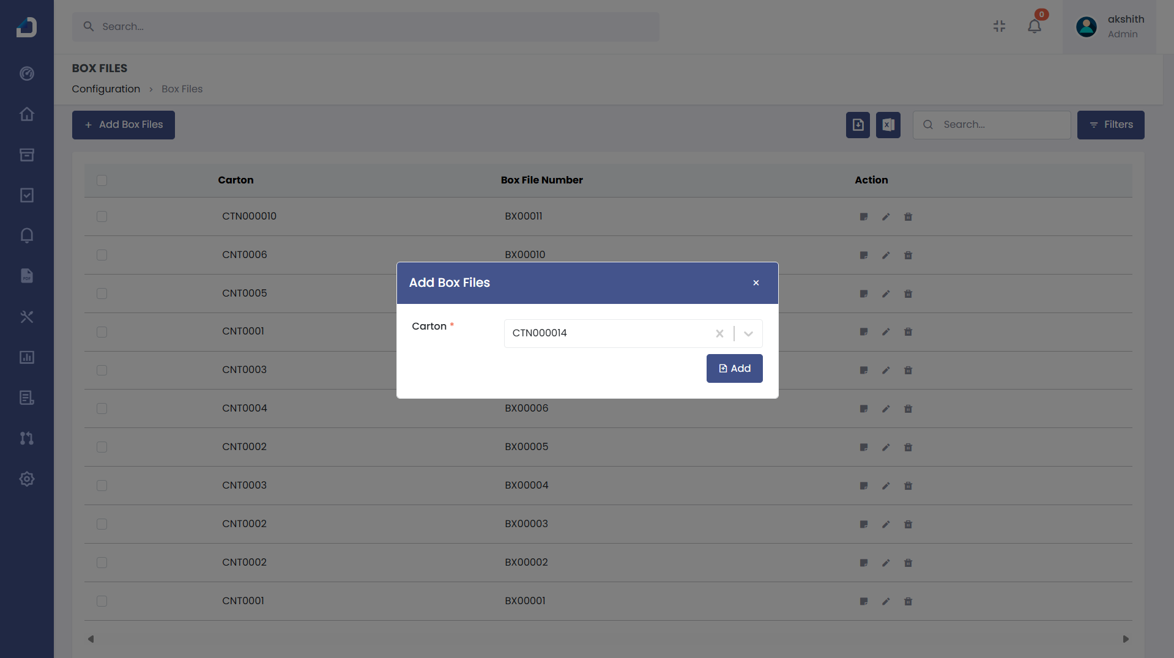Open the checklist task icon in sidebar
This screenshot has height=658, width=1174.
pos(26,195)
